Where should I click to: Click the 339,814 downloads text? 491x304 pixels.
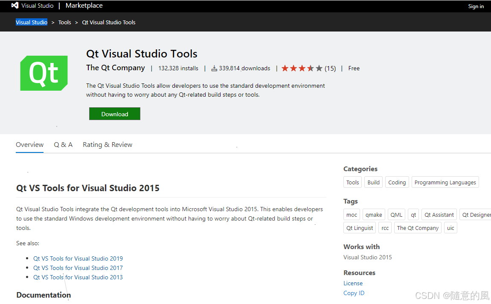coord(244,68)
